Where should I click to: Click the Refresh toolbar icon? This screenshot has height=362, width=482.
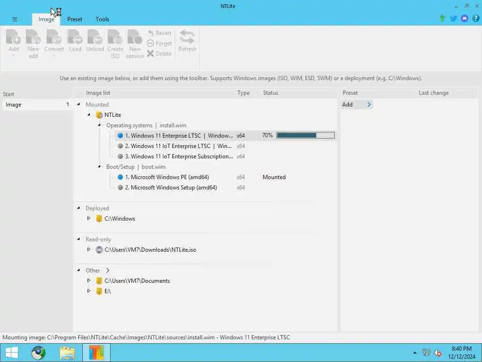187,37
